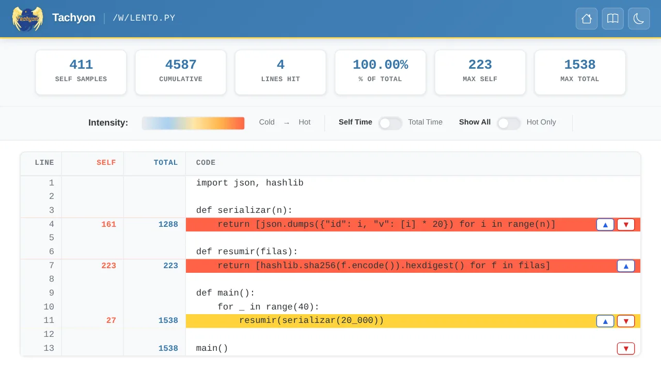Click the /W/LENTO.PY file path

coord(144,19)
